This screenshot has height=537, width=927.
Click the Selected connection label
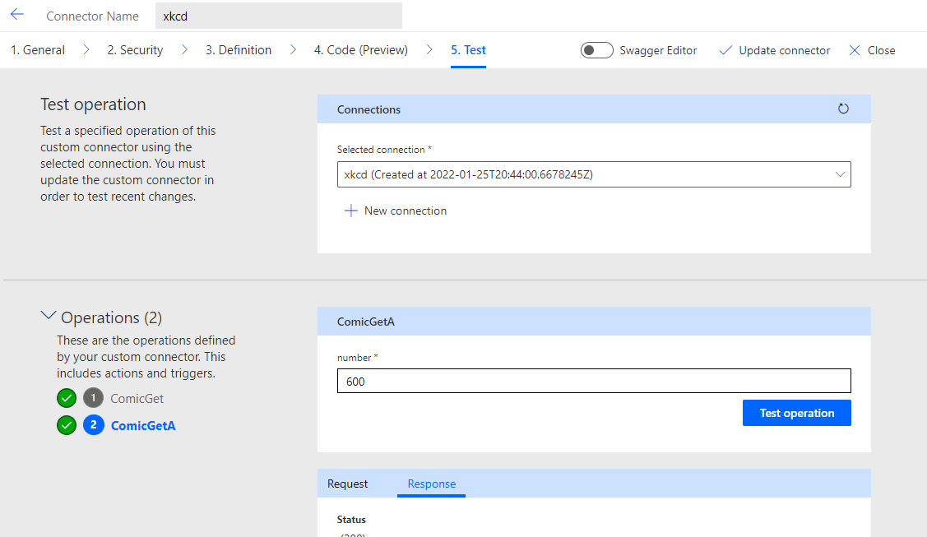(x=381, y=150)
